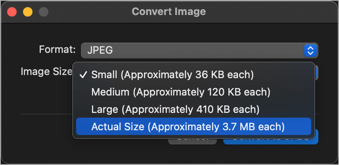Click empty title bar area right of title
339x165 pixels.
(x=270, y=12)
